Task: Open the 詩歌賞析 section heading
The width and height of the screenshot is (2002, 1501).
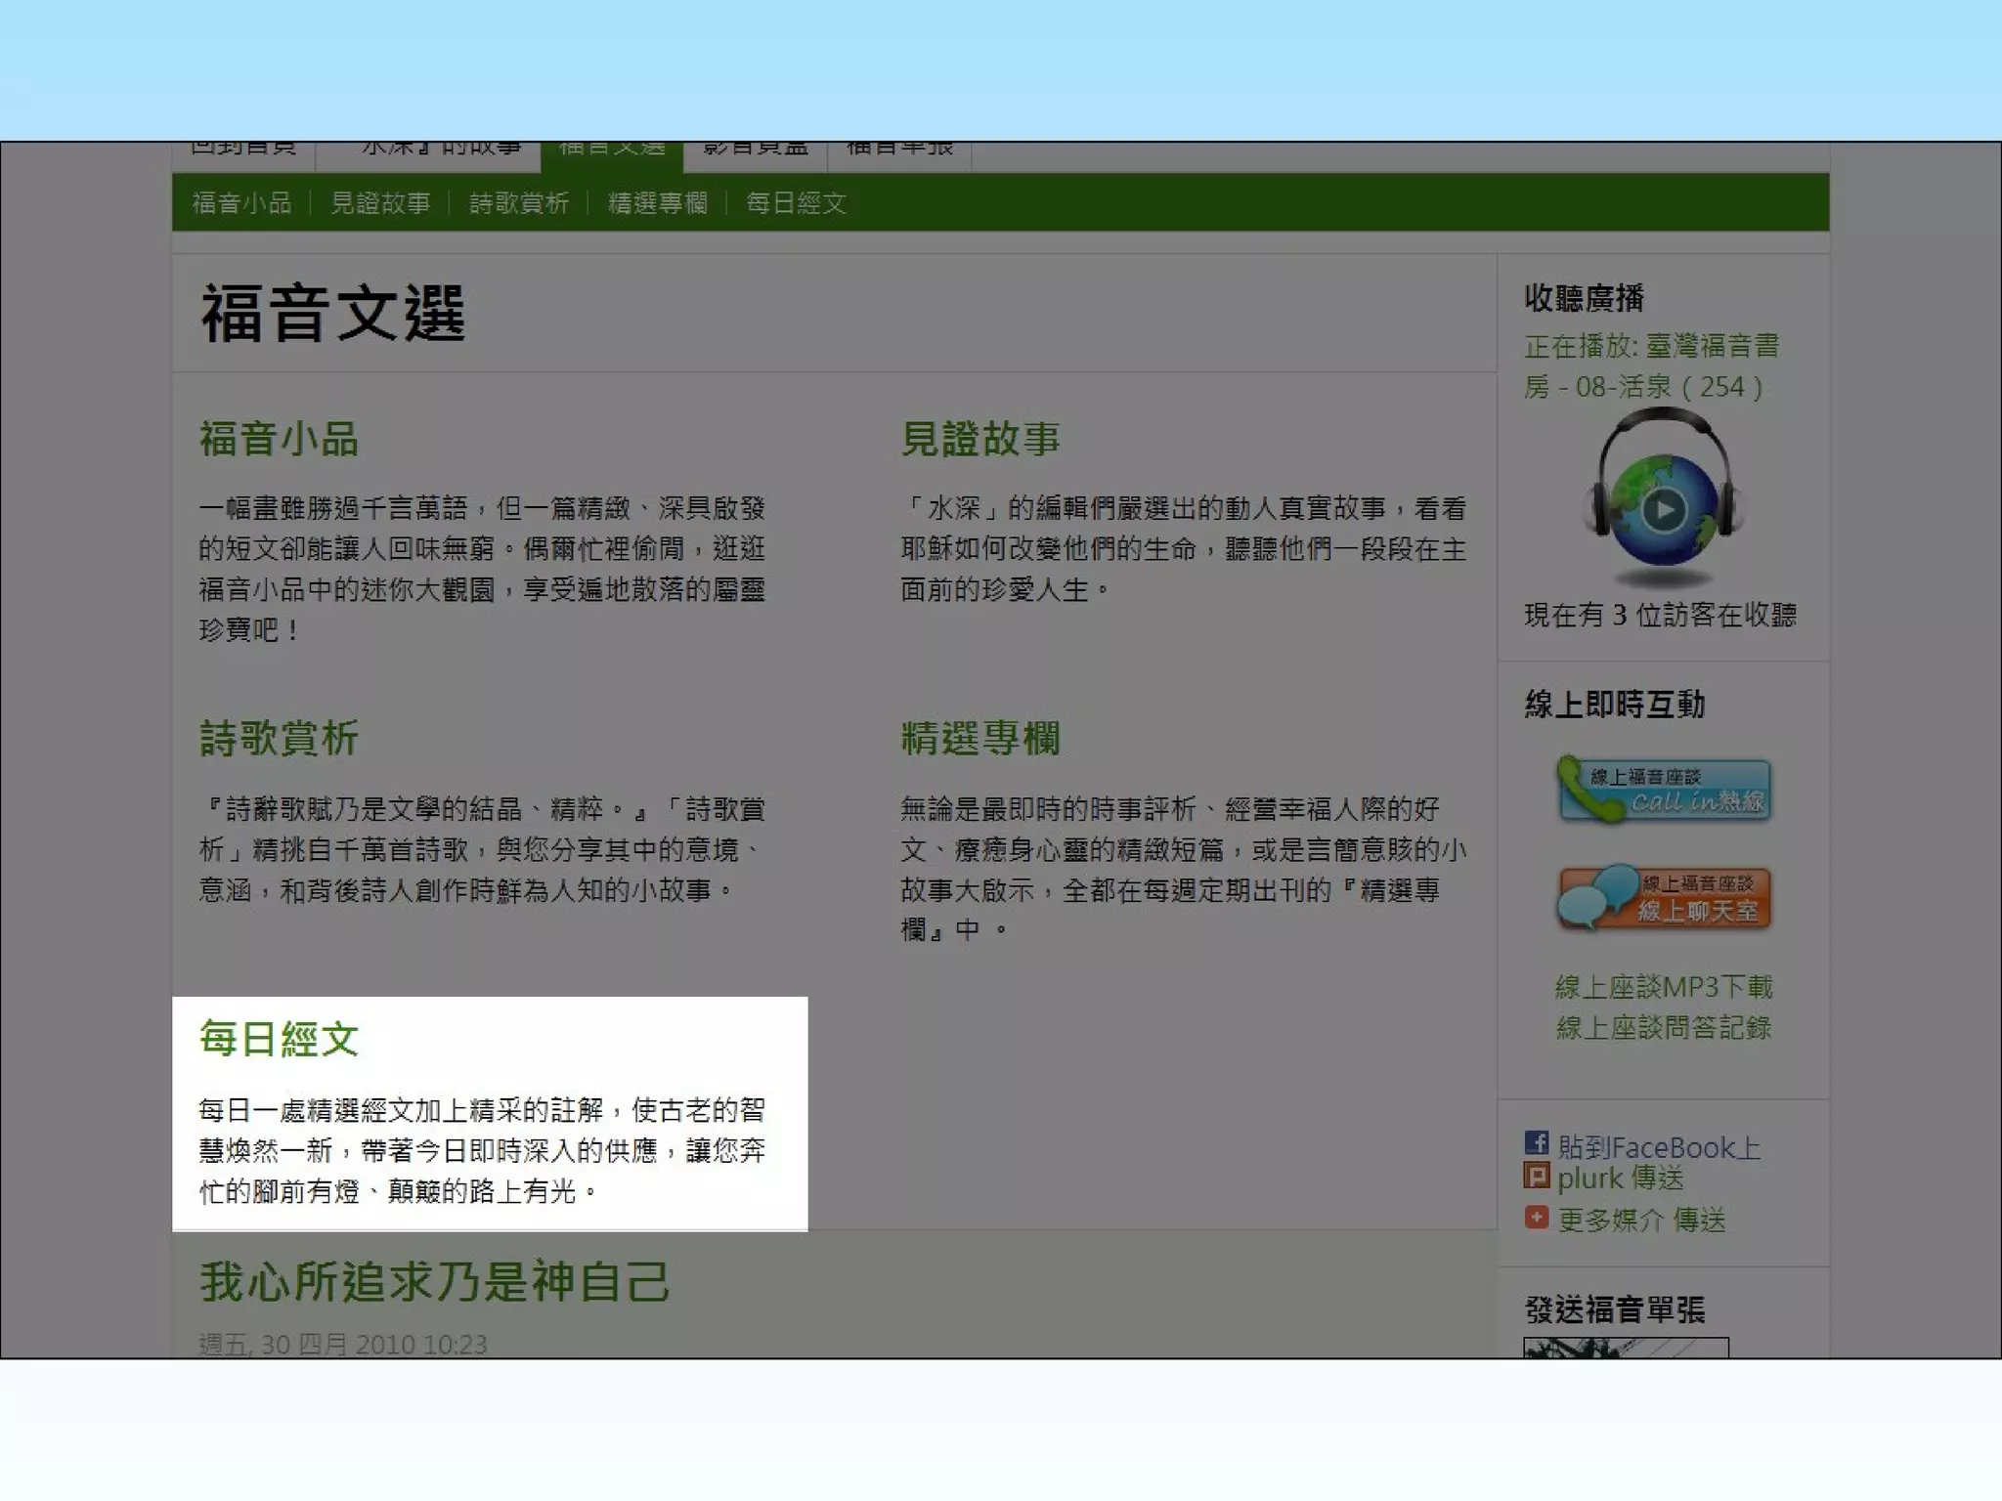Action: pos(280,738)
